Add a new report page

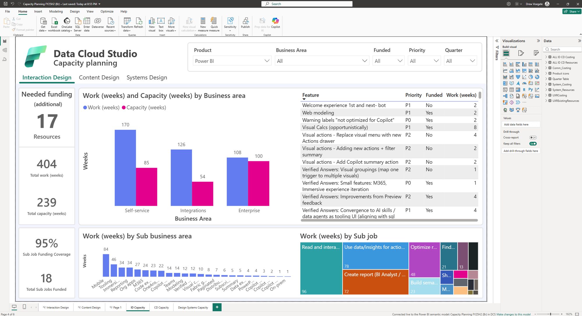tap(217, 307)
